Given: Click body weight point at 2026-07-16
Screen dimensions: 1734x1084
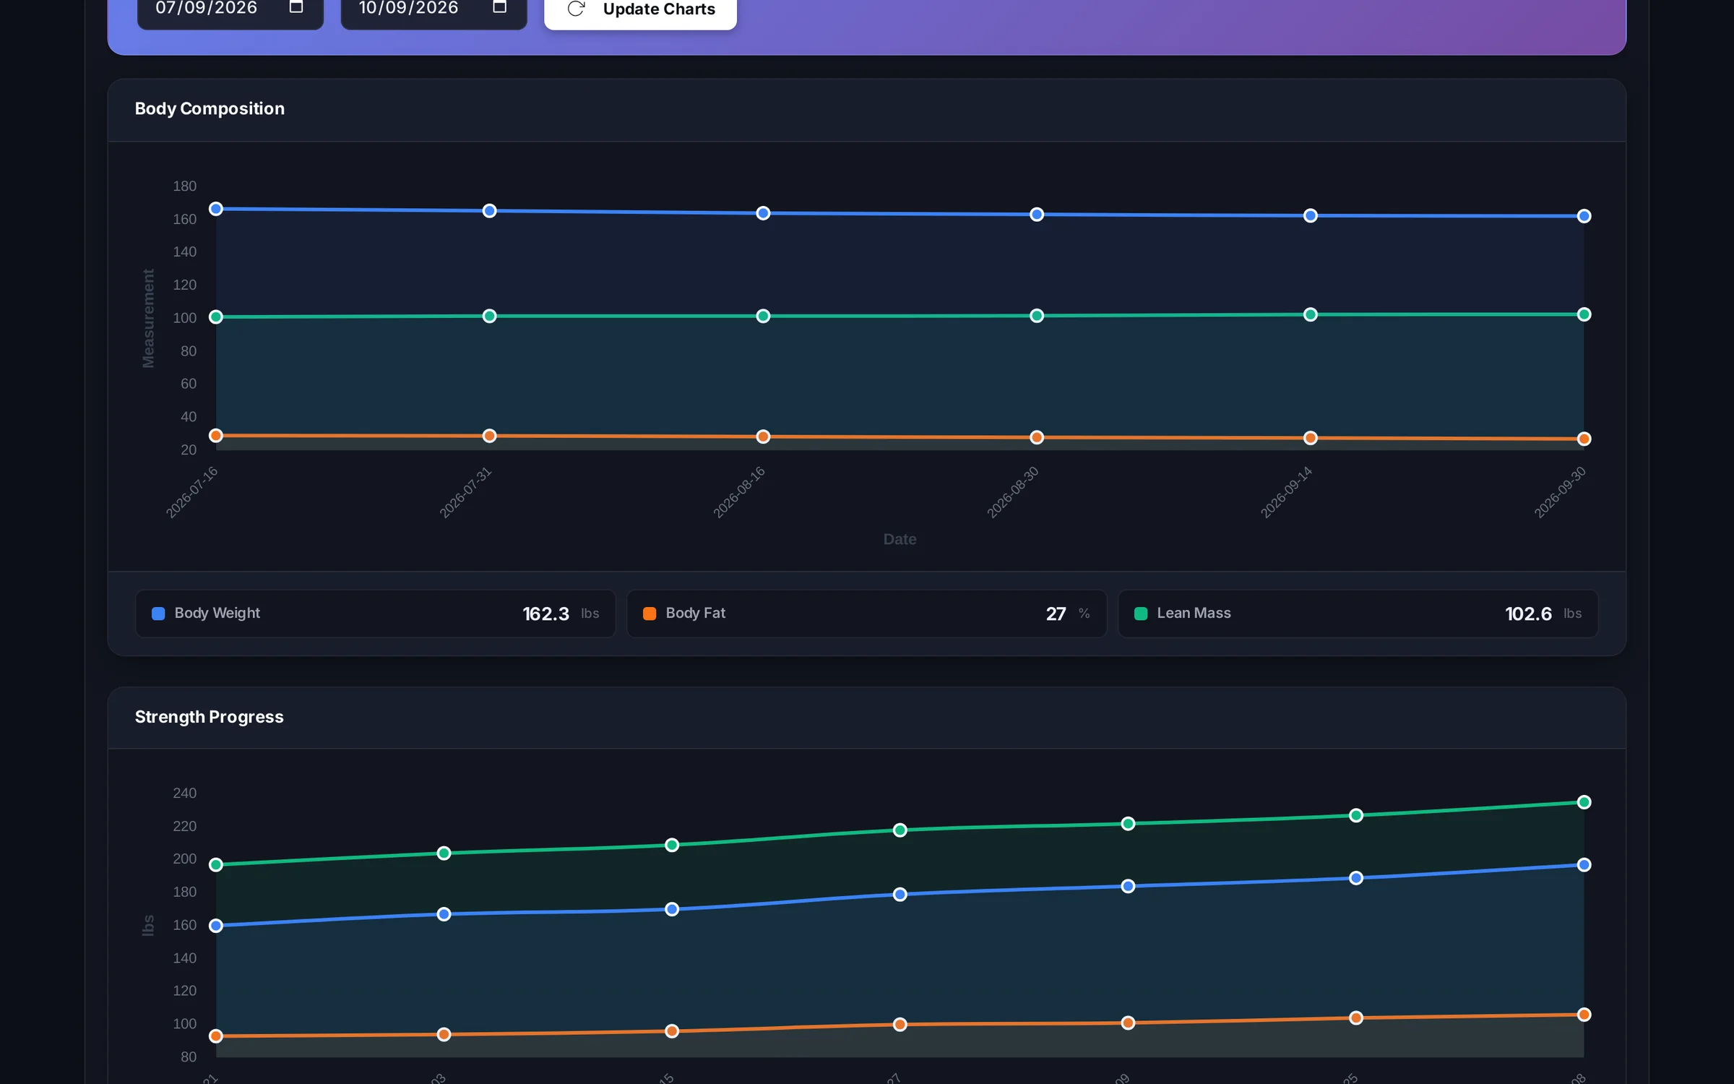Looking at the screenshot, I should point(215,209).
